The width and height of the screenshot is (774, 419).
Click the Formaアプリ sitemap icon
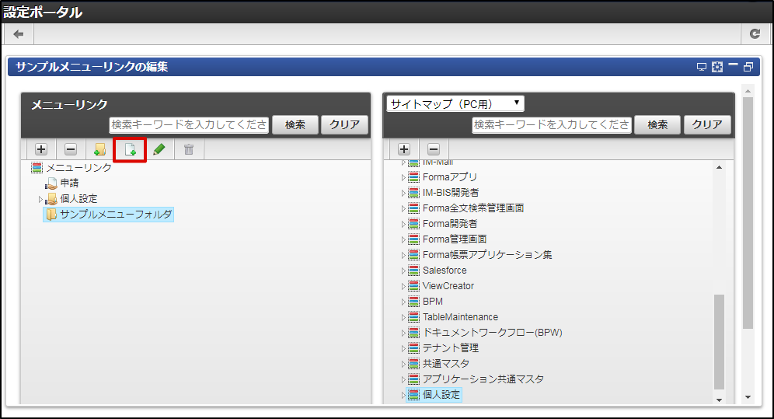point(414,177)
